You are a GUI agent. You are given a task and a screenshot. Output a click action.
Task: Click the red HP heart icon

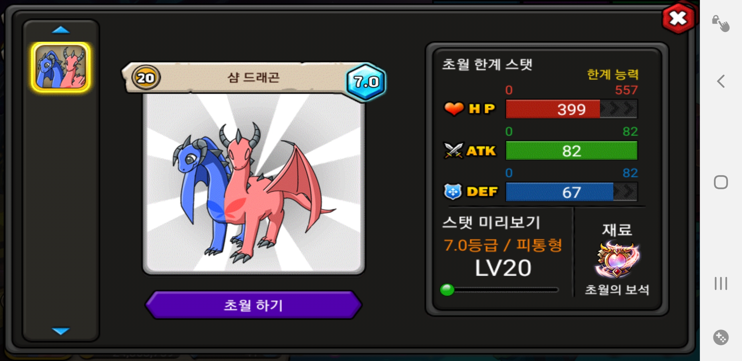tap(454, 109)
